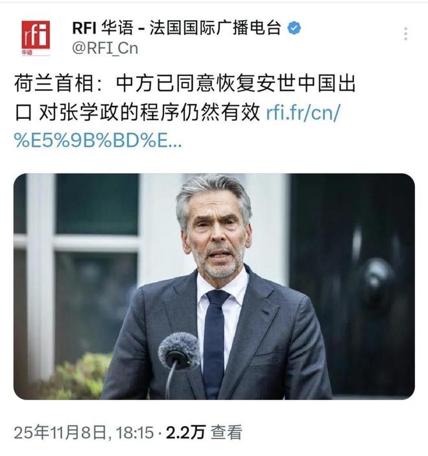
Task: Open the 2.2万 查看 view count
Action: coord(204,433)
